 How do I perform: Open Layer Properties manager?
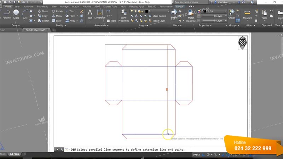tap(123, 16)
